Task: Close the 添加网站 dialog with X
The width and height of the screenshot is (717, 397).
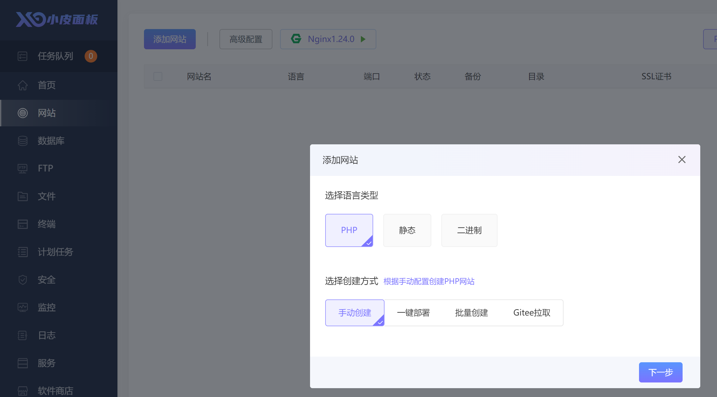Action: (x=682, y=159)
